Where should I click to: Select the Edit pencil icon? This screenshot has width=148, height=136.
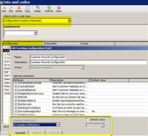point(11,8)
